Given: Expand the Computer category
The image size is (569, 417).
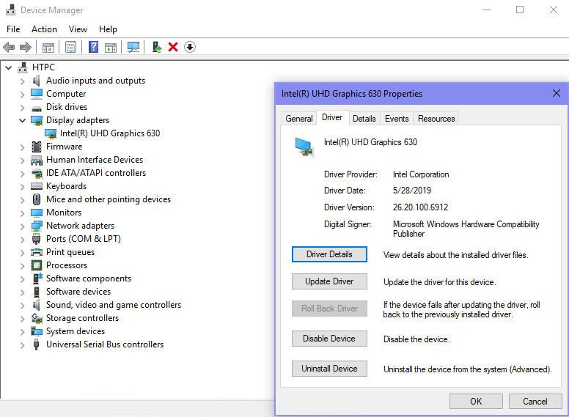Looking at the screenshot, I should point(23,95).
